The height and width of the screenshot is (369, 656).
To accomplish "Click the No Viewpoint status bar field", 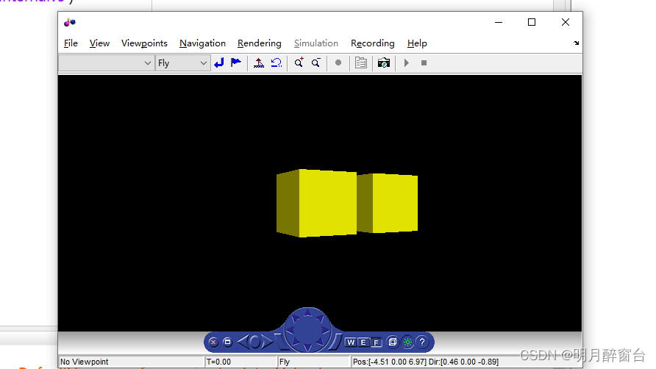I will tap(132, 362).
